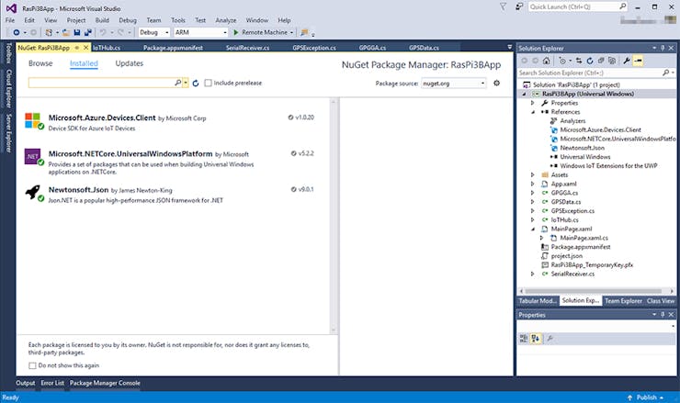Click the Alphabetical sort icon in Properties panel

(x=536, y=339)
